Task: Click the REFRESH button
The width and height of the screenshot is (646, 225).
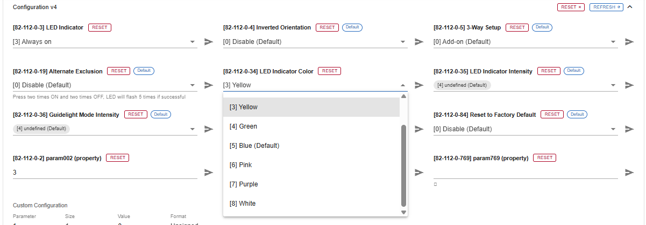Action: click(606, 7)
